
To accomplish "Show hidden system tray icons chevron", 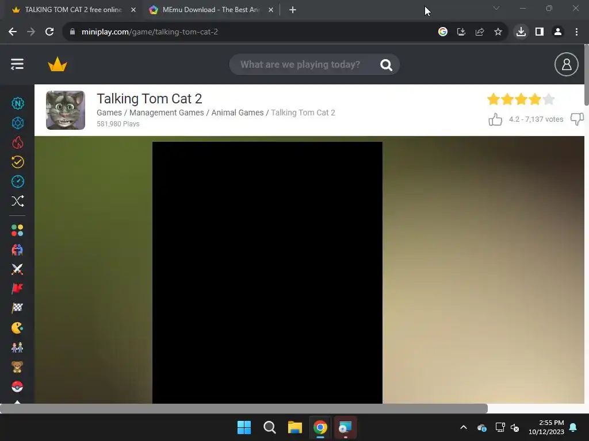I will pyautogui.click(x=464, y=427).
